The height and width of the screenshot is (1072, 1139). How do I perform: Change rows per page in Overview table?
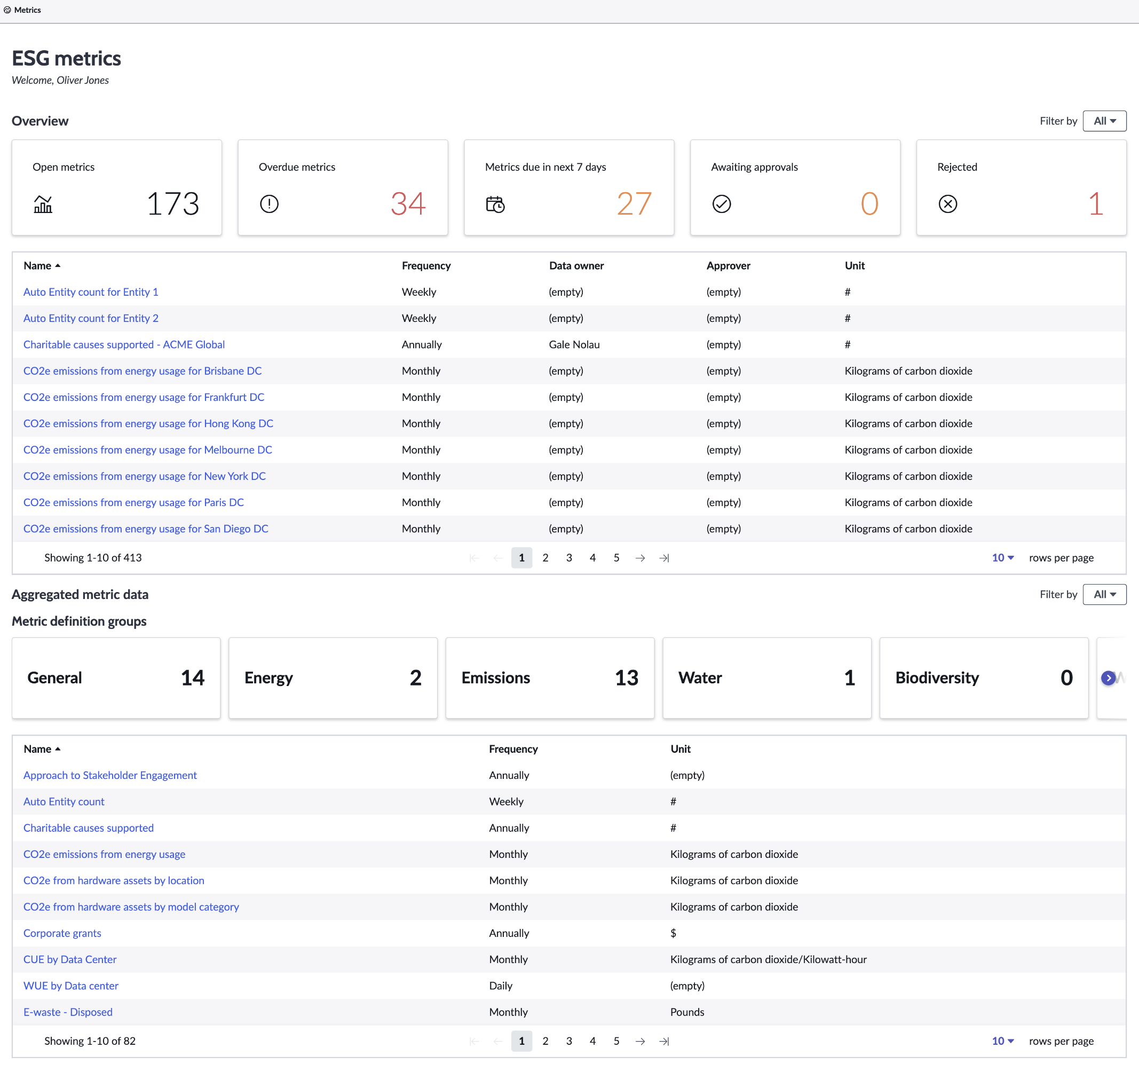point(1003,558)
